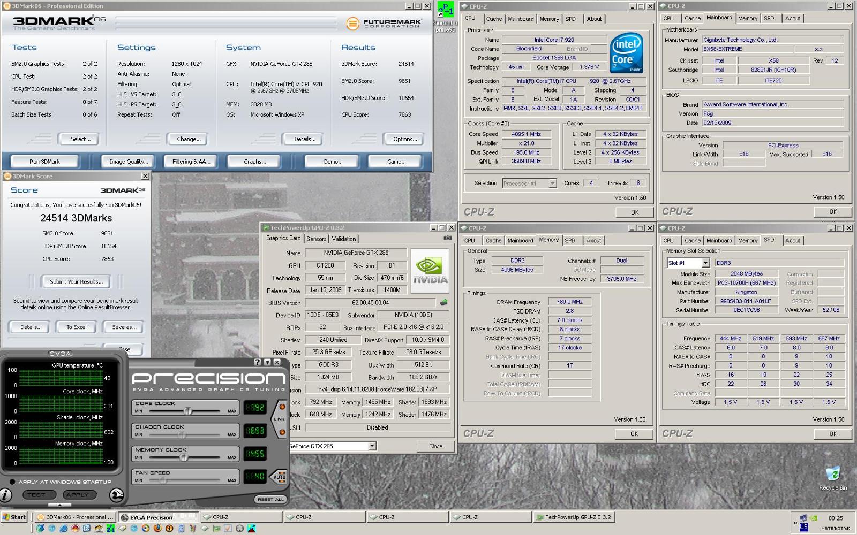This screenshot has width=857, height=535.
Task: Switch to TechPowerUp GPU-Z taskbar item
Action: coord(574,517)
